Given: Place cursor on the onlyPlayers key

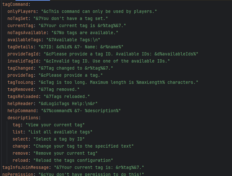Looking at the screenshot, I should tap(22, 11).
